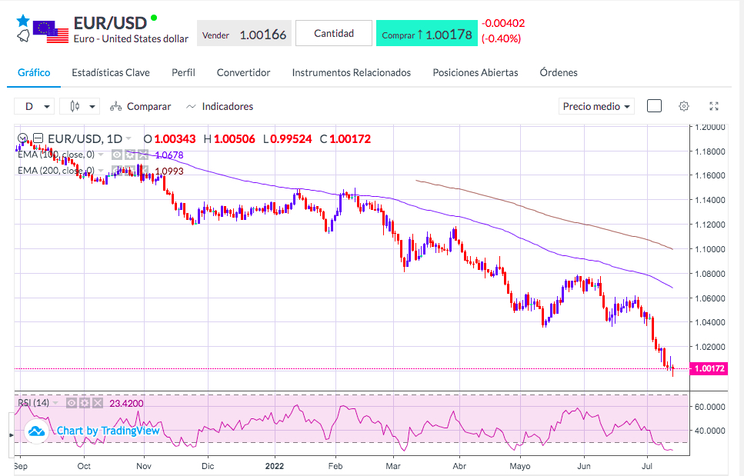Open the Indicadores indicators menu
The width and height of the screenshot is (744, 476).
(220, 106)
